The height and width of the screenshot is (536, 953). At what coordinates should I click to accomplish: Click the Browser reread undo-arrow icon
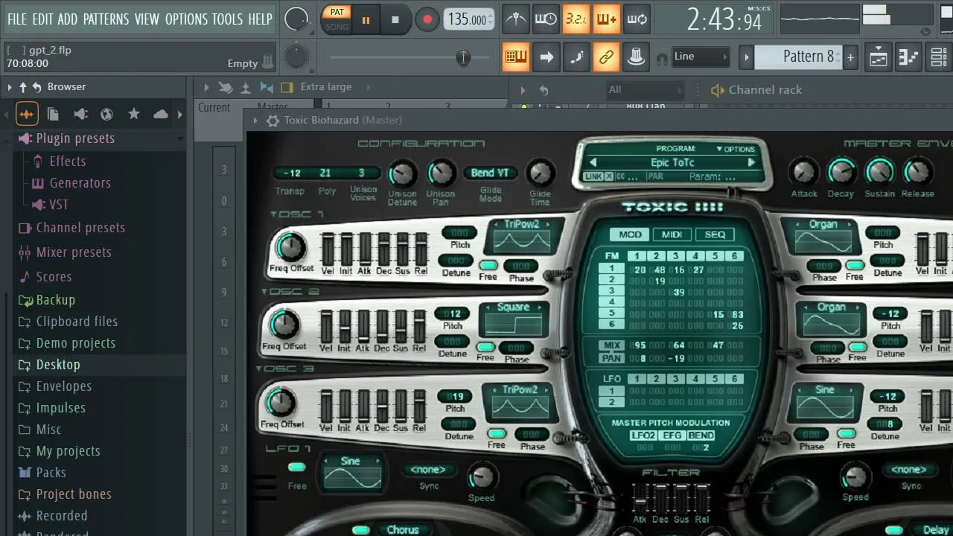[x=36, y=87]
